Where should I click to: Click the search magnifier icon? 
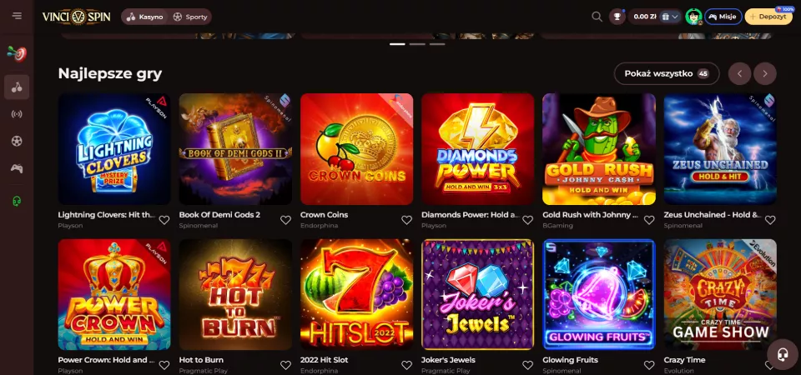pos(597,17)
